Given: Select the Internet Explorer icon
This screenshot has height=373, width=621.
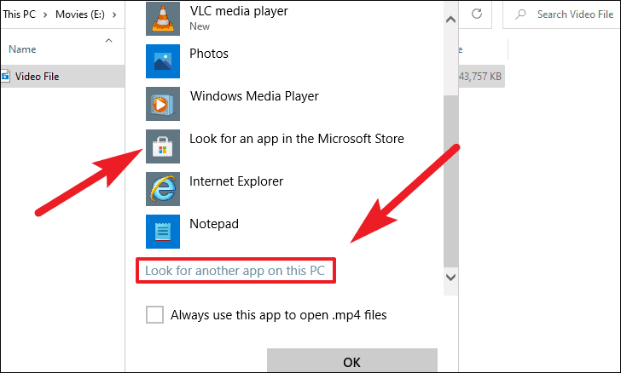Looking at the screenshot, I should (163, 189).
